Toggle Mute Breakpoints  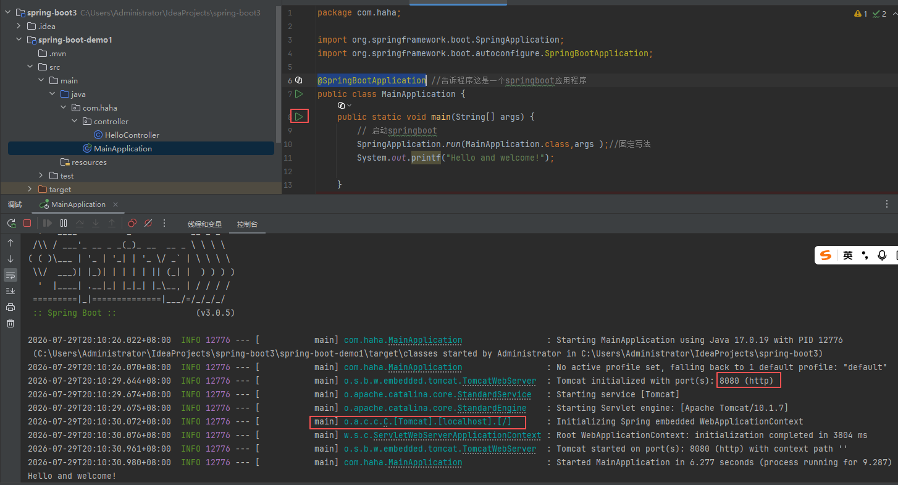coord(148,223)
